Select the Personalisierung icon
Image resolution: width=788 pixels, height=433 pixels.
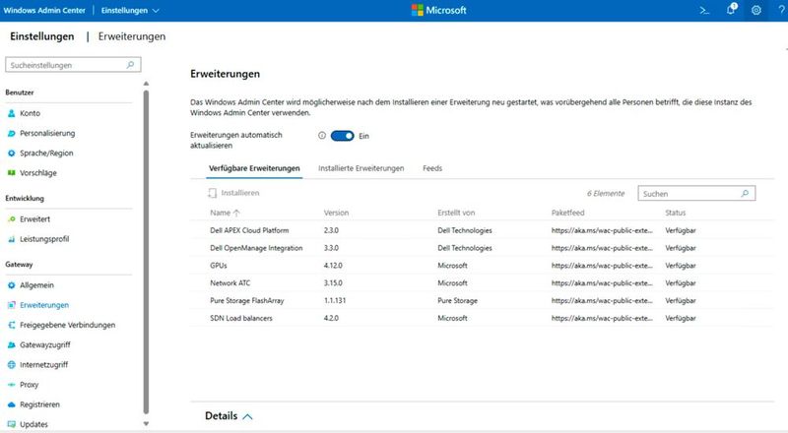coord(12,133)
